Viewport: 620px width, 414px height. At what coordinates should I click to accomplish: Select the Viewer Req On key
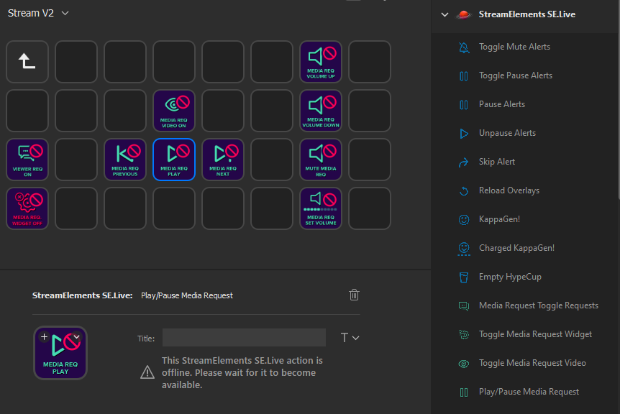[27, 160]
